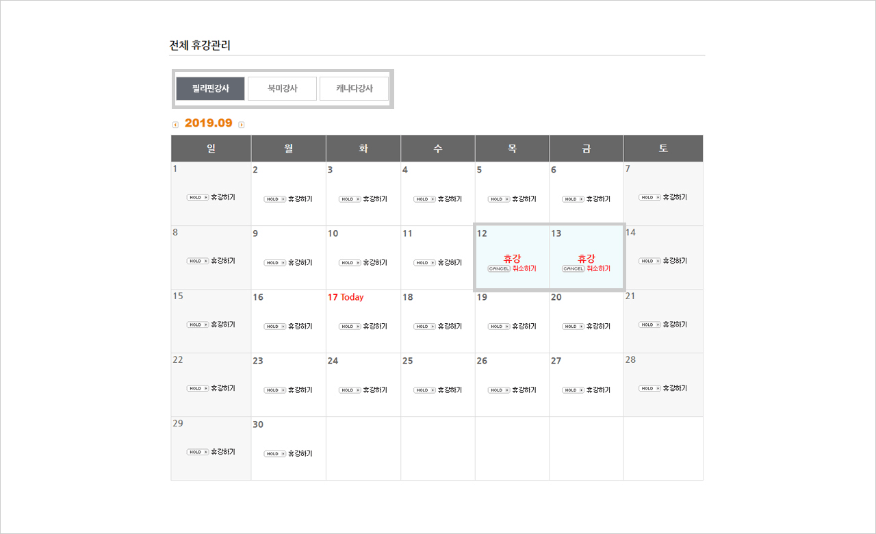This screenshot has height=534, width=876.
Task: Click the CANCEL icon on September 12
Action: 499,269
